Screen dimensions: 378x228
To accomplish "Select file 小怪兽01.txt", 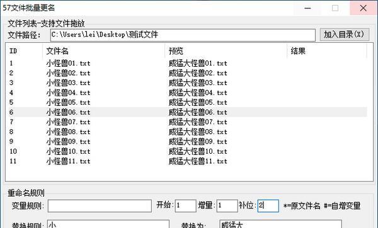I will tap(68, 64).
